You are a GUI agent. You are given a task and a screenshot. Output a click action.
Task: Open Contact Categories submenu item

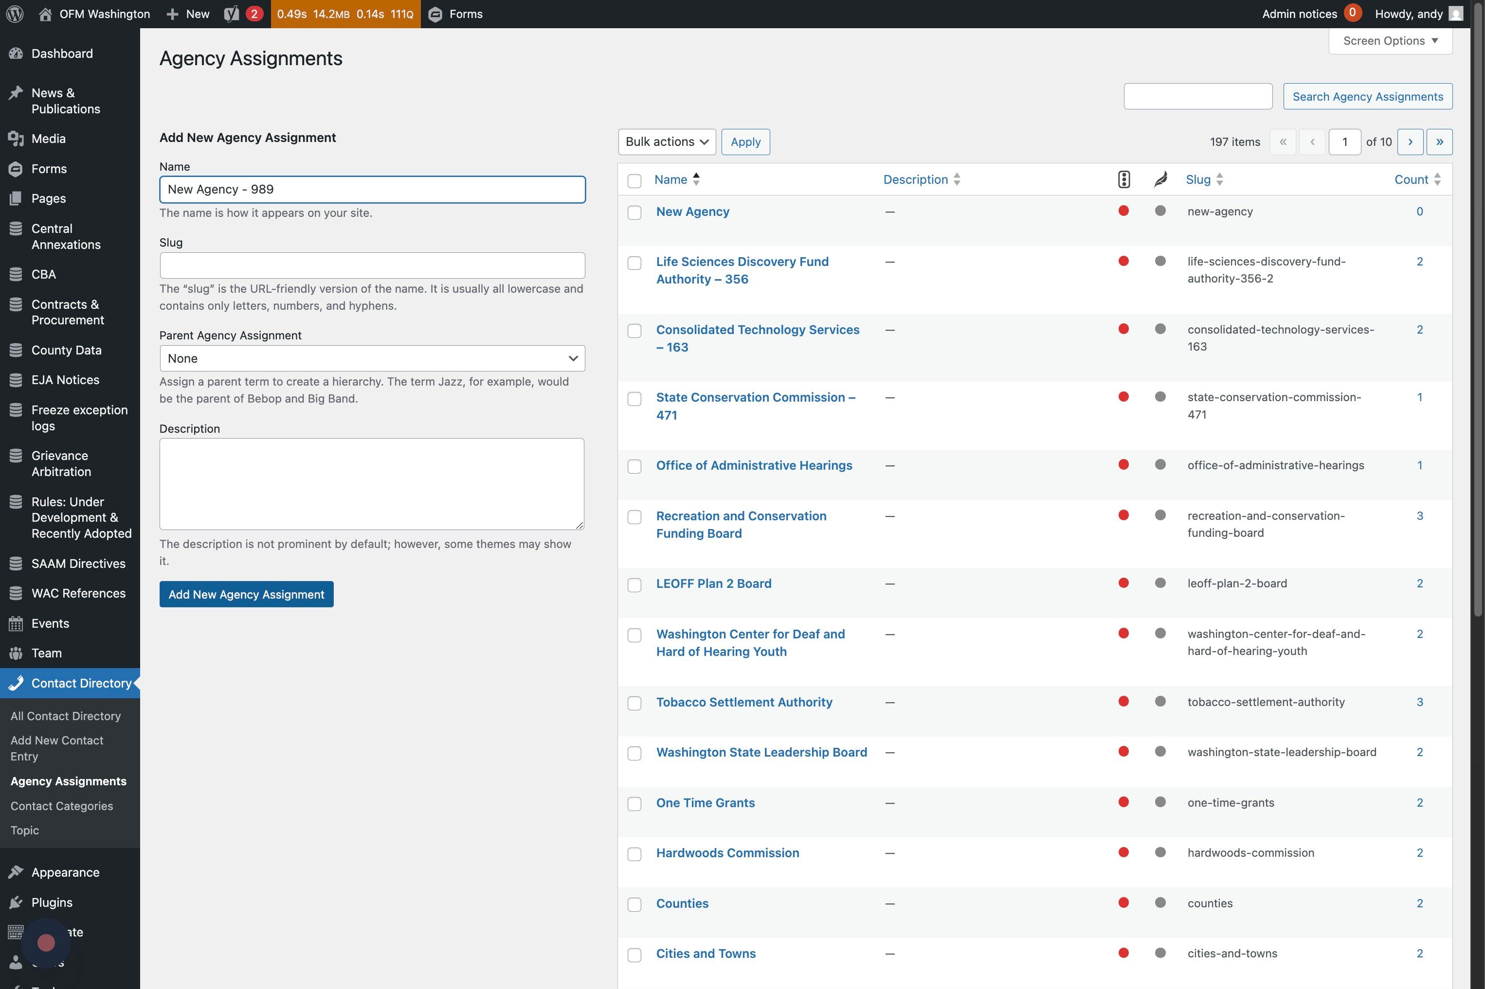[x=62, y=806]
